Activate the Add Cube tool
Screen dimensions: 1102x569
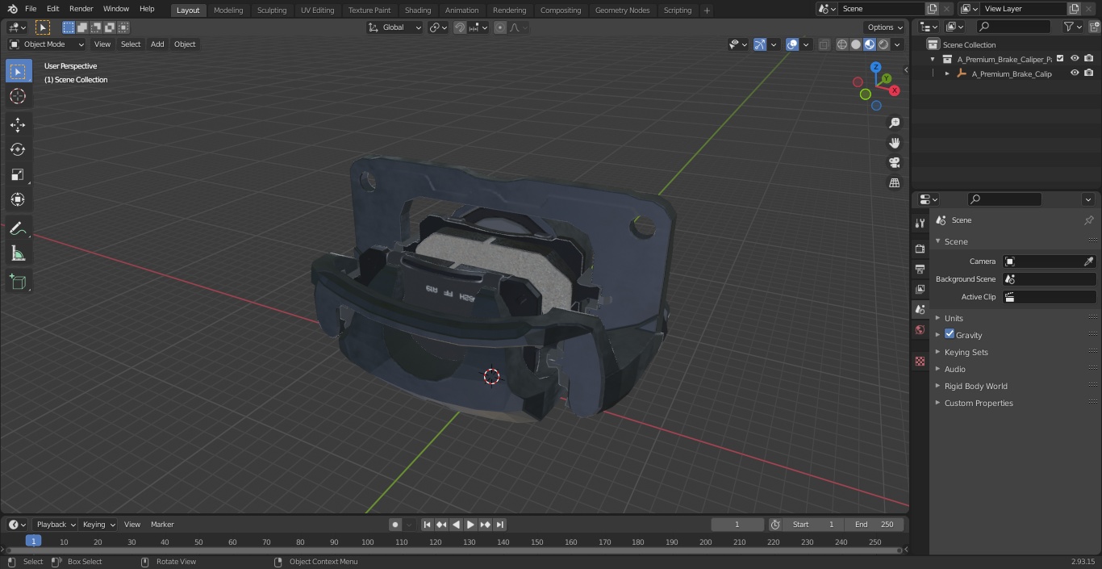point(18,282)
